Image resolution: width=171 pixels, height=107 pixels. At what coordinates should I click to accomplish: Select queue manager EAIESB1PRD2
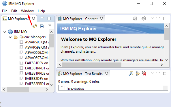click(37, 73)
